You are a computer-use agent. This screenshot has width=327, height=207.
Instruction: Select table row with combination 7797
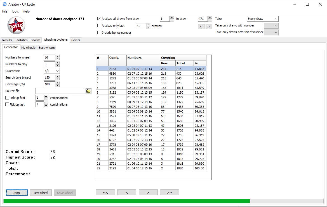[151, 83]
